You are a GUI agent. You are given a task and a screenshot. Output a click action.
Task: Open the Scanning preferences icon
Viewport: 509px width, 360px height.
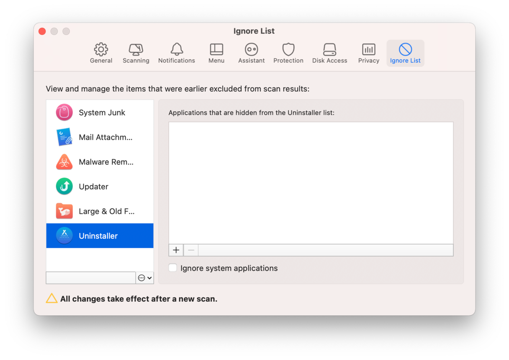[136, 49]
